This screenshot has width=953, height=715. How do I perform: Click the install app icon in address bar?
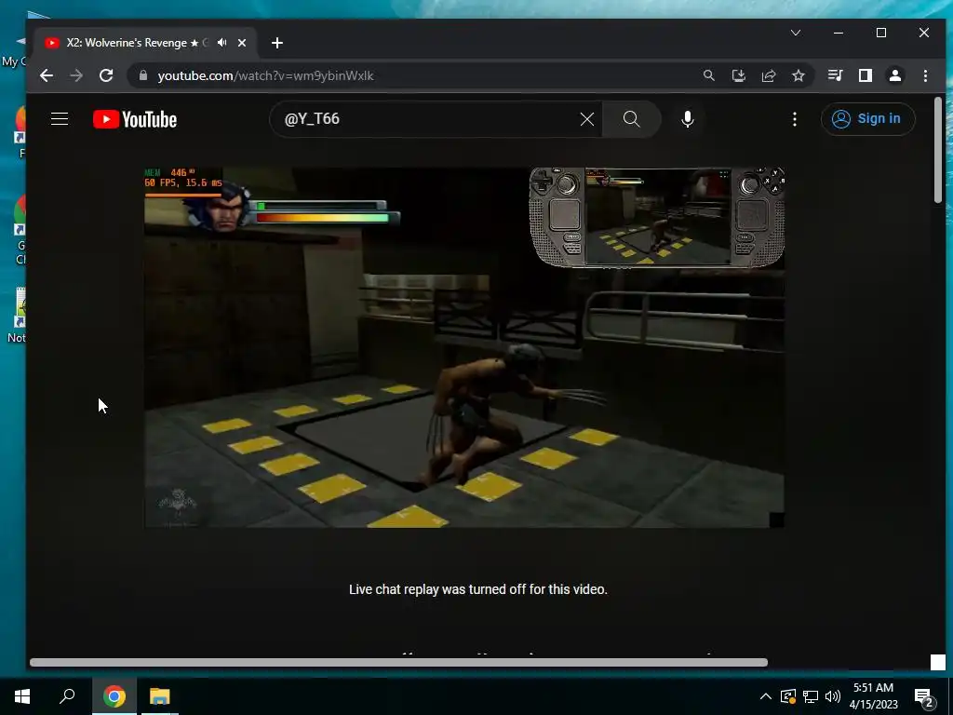tap(738, 75)
